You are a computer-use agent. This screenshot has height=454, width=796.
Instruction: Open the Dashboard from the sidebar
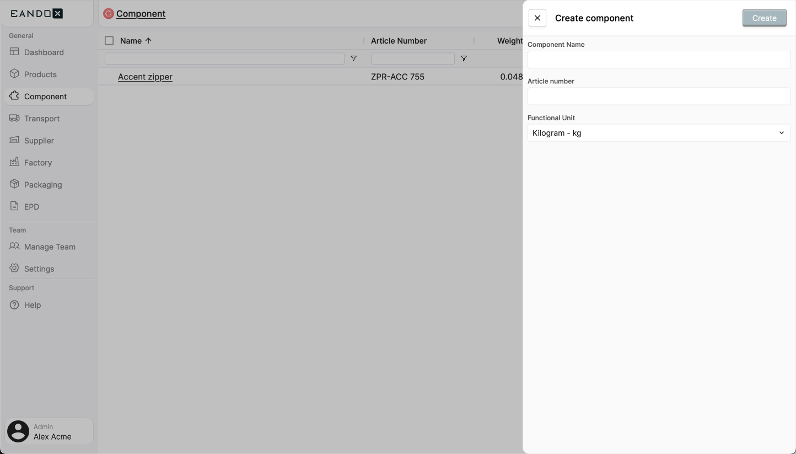pos(15,52)
